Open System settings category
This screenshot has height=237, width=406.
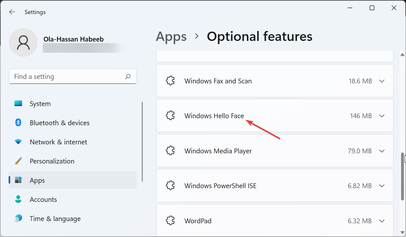(x=73, y=104)
